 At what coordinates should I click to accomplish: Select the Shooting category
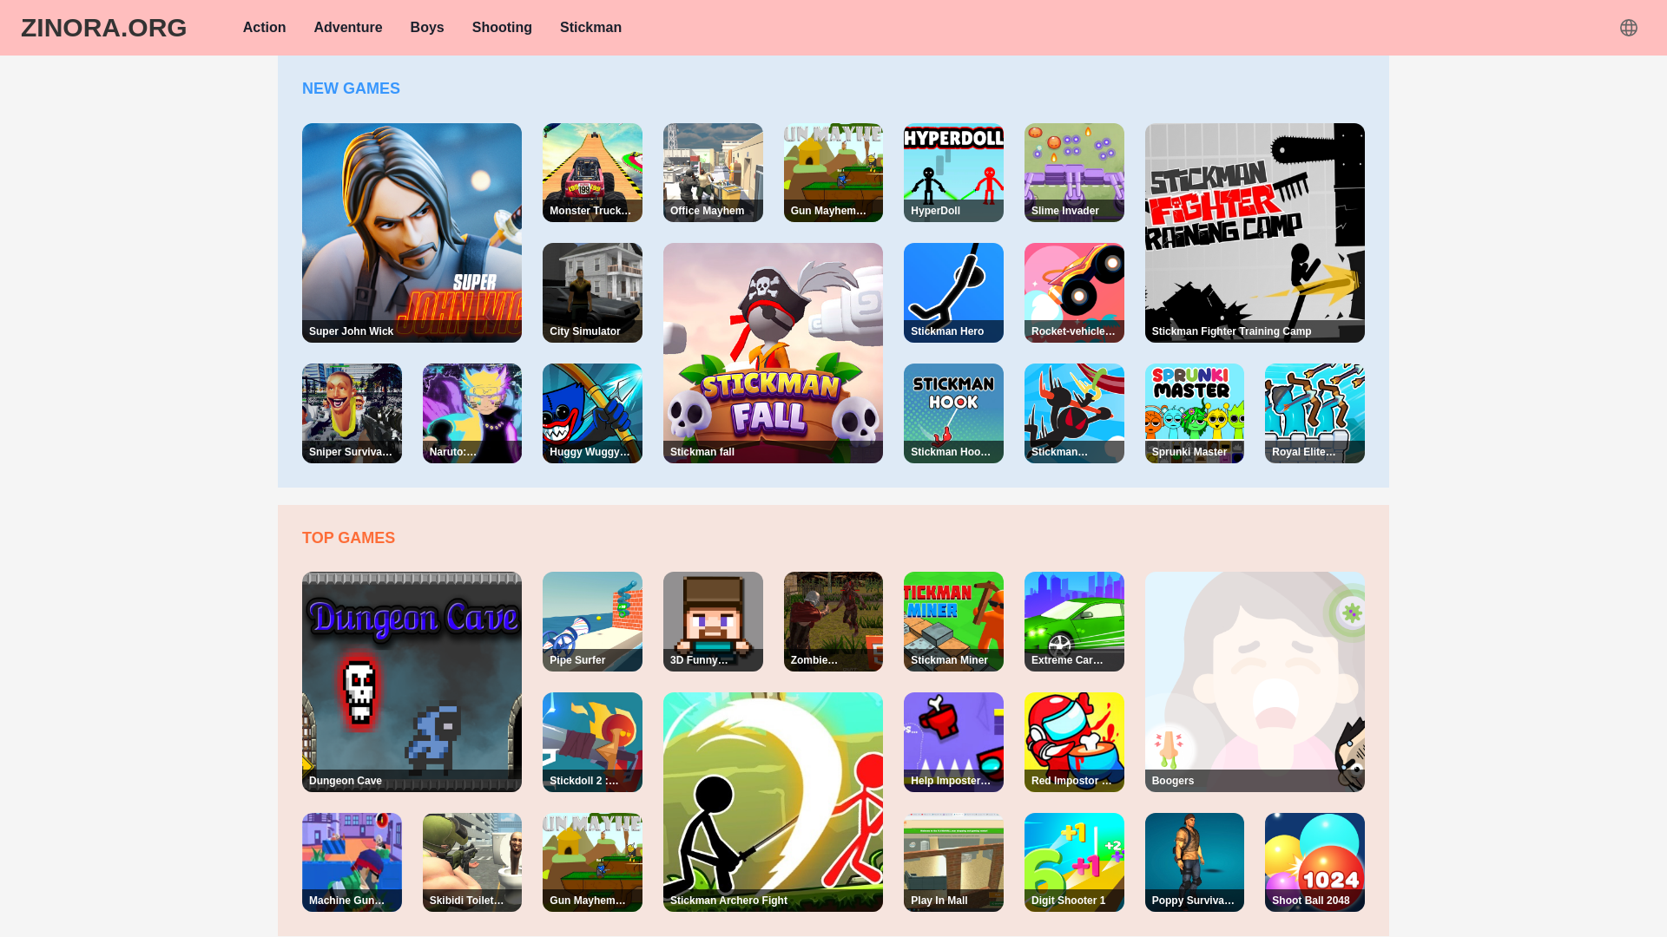point(502,28)
